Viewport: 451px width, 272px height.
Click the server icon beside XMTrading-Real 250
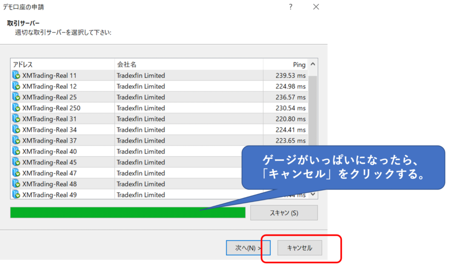(x=16, y=108)
